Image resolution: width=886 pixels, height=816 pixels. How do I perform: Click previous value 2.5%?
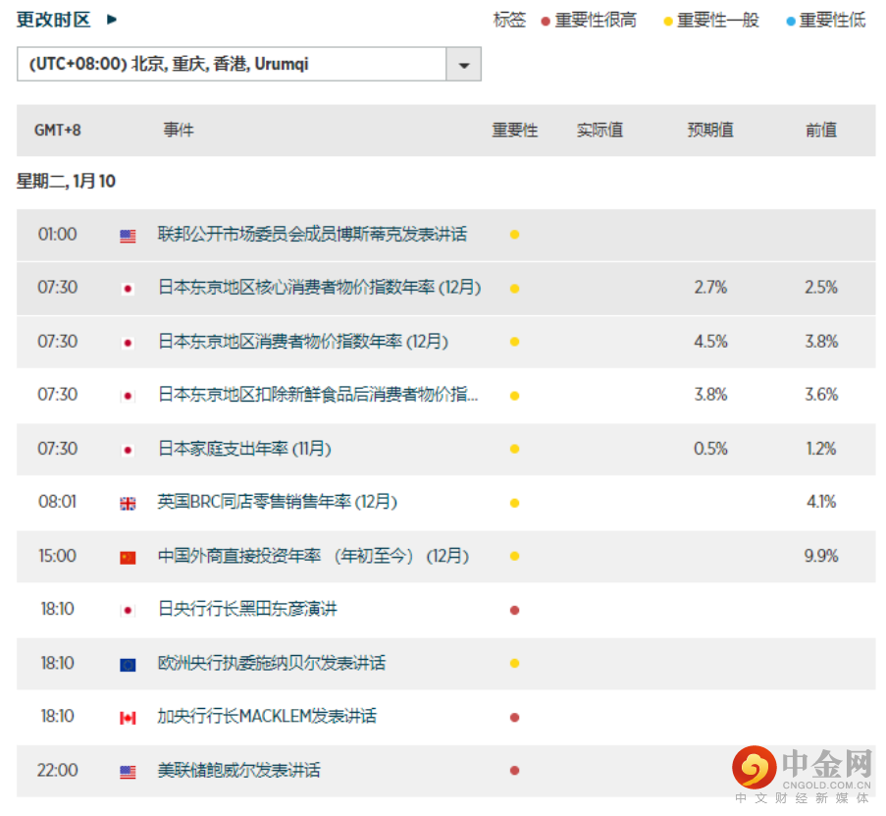[821, 288]
